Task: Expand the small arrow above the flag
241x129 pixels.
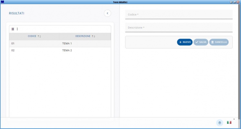Action: [x=234, y=119]
